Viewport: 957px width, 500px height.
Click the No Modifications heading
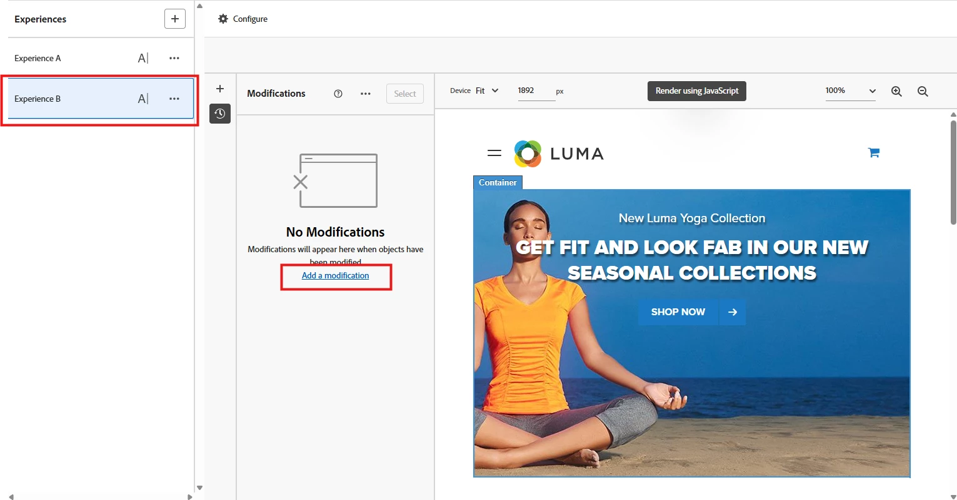pyautogui.click(x=336, y=232)
